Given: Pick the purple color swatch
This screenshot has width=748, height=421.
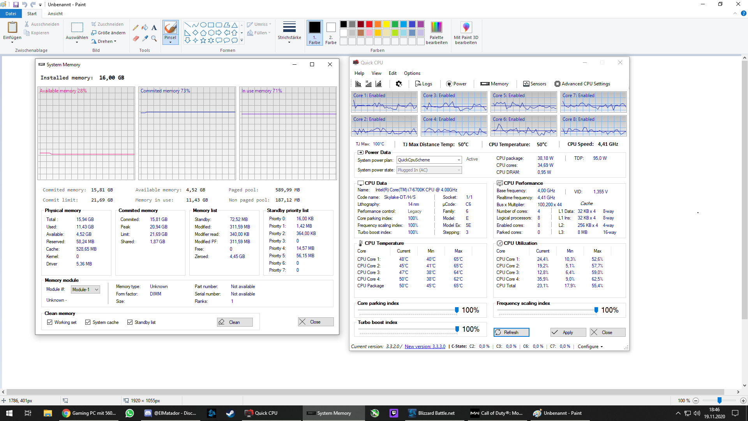Looking at the screenshot, I should [421, 24].
